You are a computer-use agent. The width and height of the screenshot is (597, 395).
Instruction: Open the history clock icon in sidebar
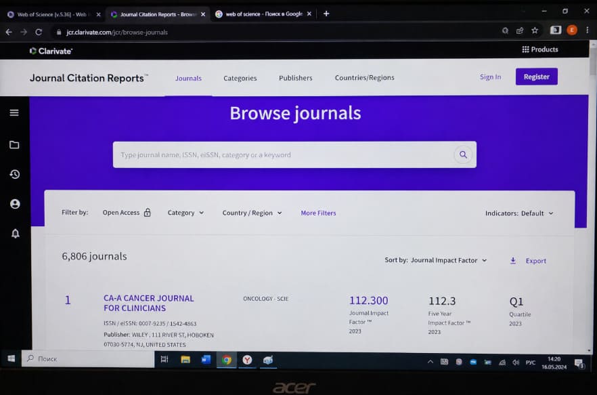[14, 174]
